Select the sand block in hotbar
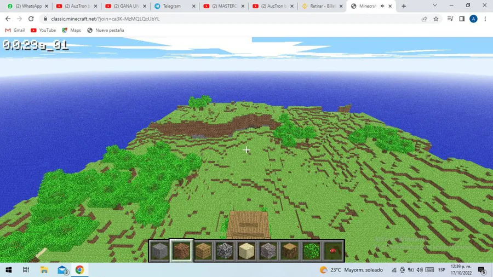Viewport: 493px width, 277px height. point(246,251)
